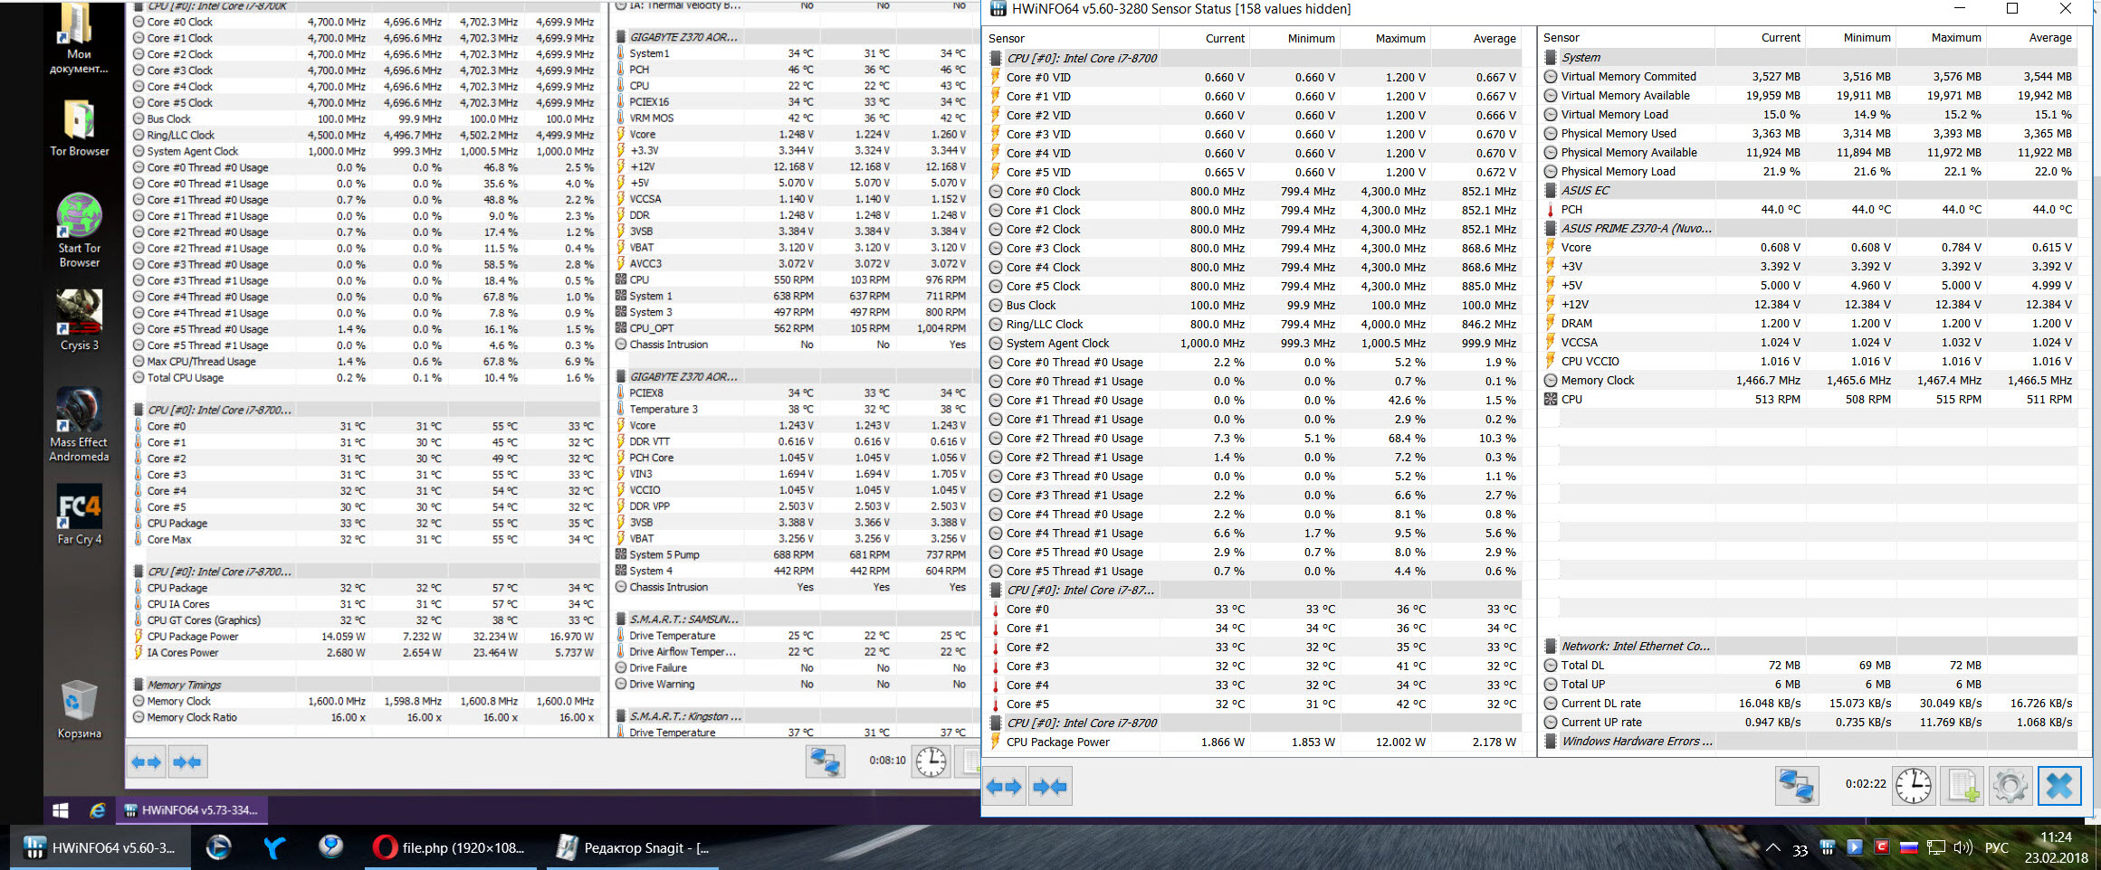Click the blue Y icon on taskbar
The height and width of the screenshot is (870, 2101).
tap(274, 847)
